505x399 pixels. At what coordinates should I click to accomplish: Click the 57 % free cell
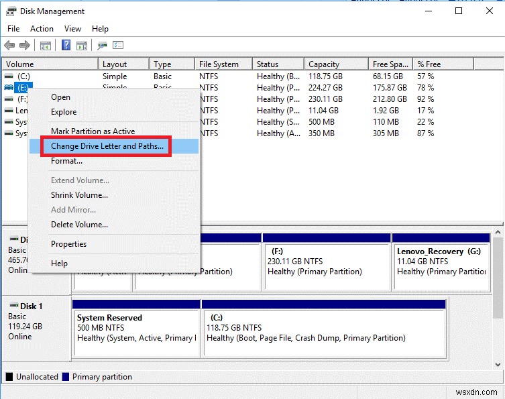[x=425, y=76]
